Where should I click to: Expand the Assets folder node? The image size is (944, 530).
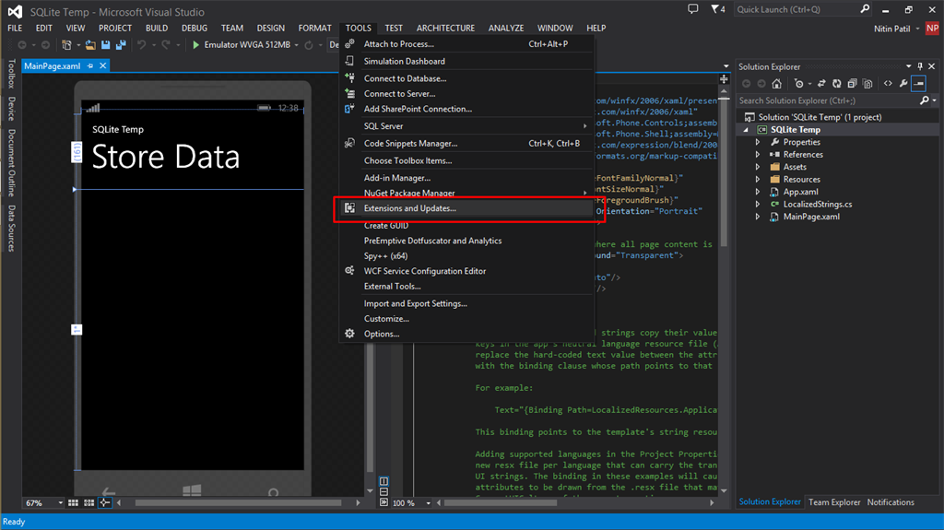point(758,167)
